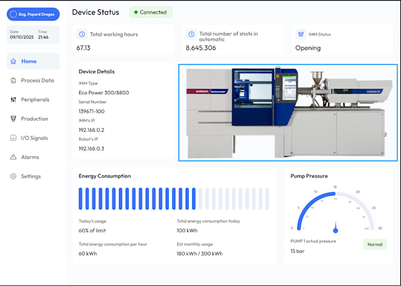Open the Process Data menu item

coord(37,80)
